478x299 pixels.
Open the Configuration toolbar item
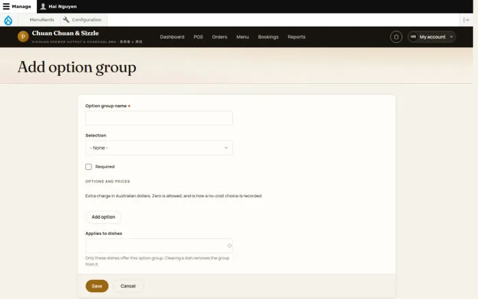click(82, 20)
